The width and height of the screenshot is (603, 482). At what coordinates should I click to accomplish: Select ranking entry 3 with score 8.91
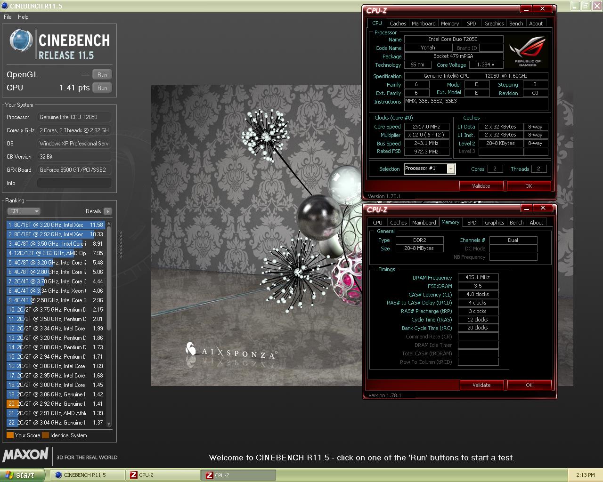56,244
